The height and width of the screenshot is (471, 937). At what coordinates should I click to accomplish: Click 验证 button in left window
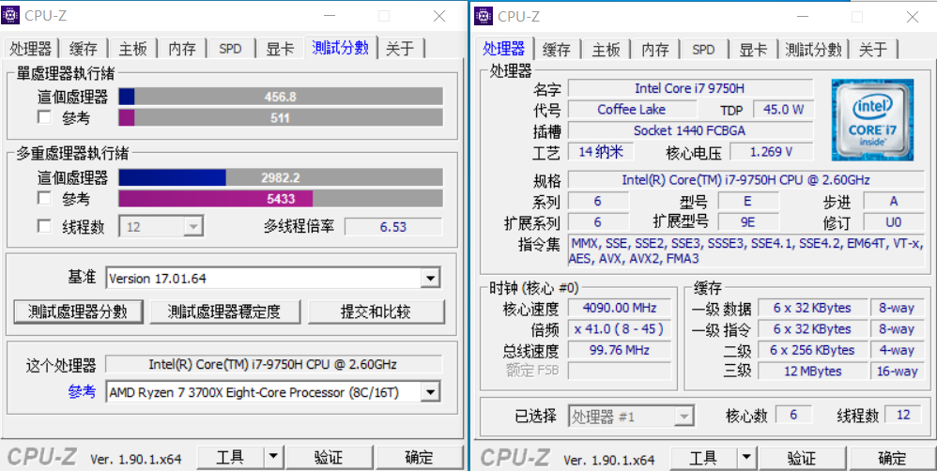click(329, 457)
